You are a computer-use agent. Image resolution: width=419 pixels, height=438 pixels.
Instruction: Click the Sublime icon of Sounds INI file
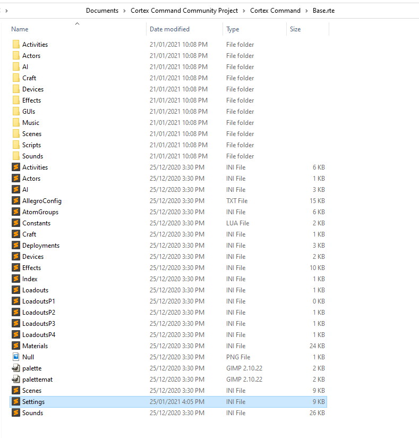(x=16, y=413)
